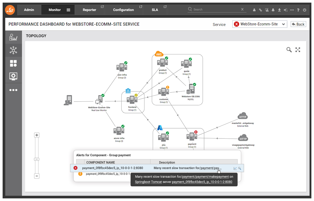Open the /payment/payment/makepayment tooltip link
314x201 pixels.
(x=205, y=177)
